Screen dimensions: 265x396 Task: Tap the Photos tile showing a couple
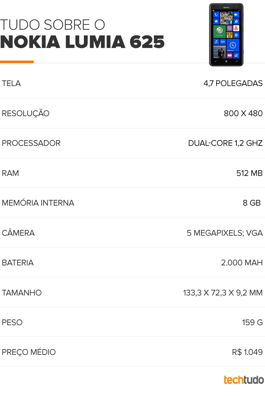220,52
